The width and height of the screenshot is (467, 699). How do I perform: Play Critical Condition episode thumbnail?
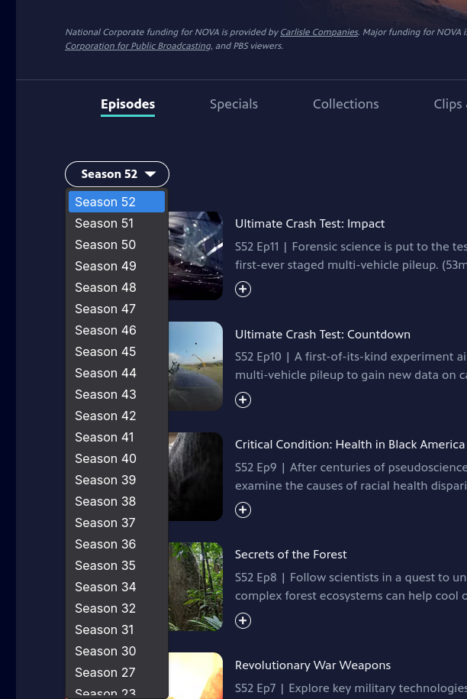195,477
